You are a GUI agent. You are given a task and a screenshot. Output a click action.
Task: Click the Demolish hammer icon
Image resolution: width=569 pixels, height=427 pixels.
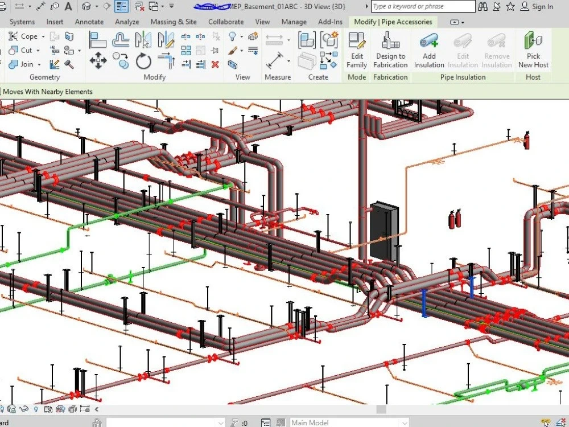(x=69, y=64)
